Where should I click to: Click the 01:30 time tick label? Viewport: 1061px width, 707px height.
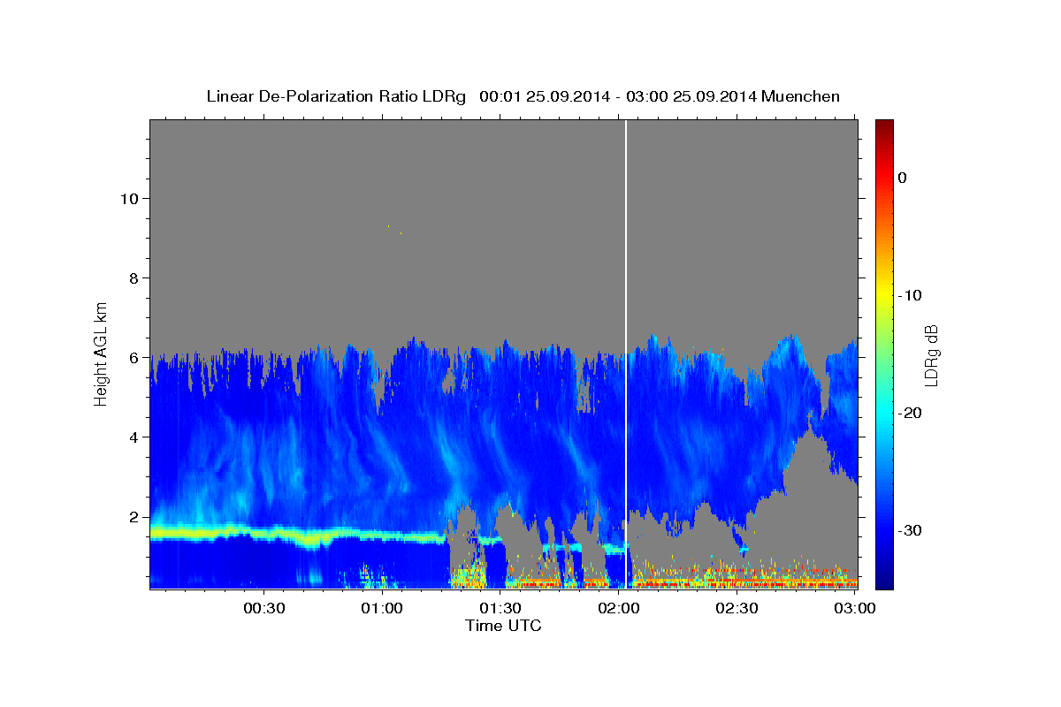coord(500,608)
